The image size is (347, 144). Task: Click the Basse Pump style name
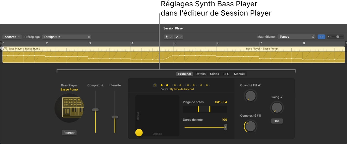69,90
